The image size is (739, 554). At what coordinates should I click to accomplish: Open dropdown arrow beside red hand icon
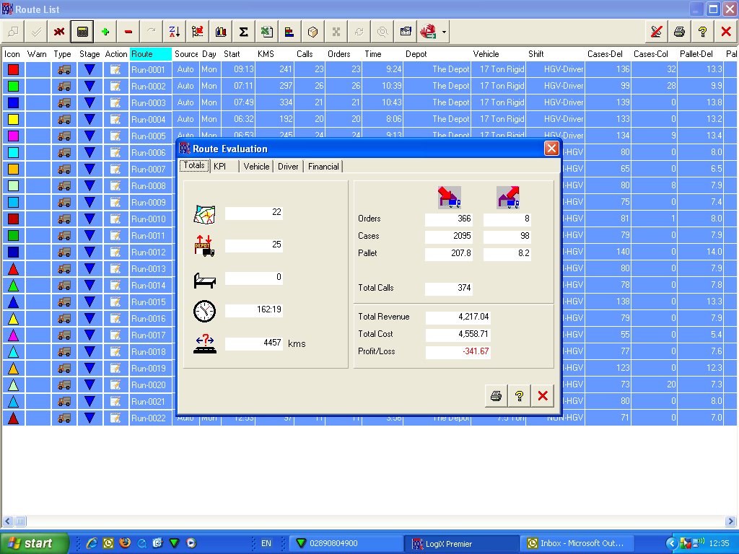pyautogui.click(x=444, y=32)
